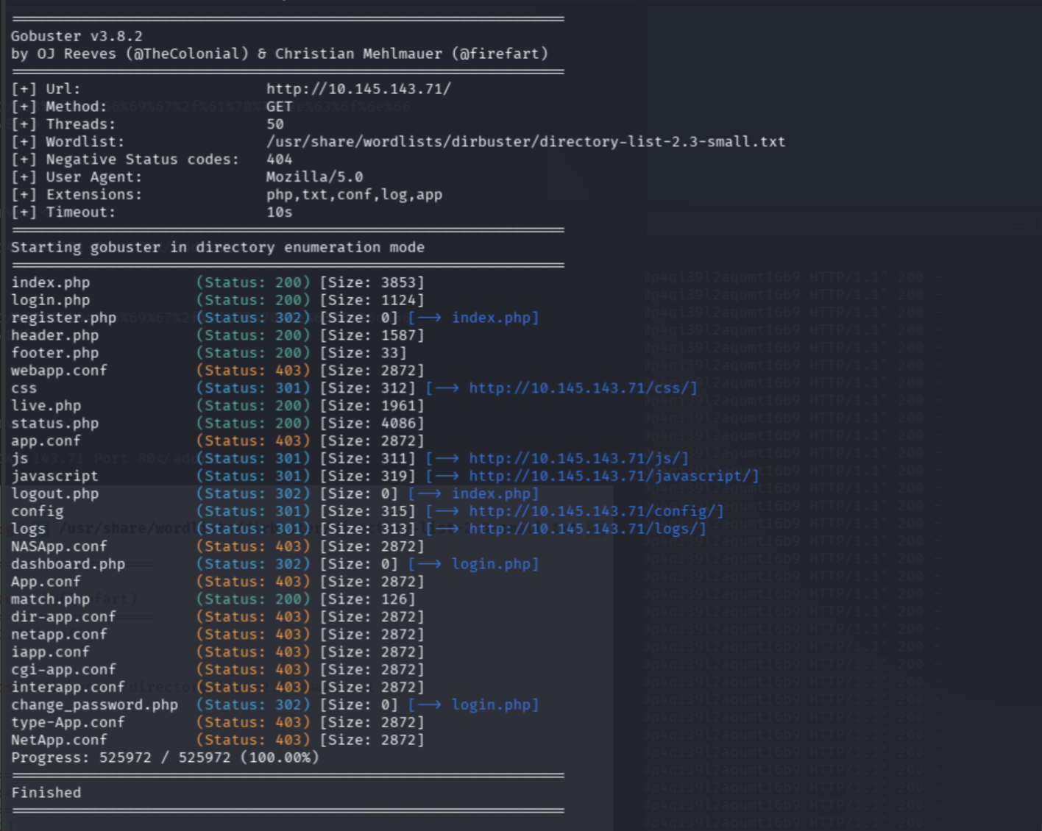Click the Size: 3853 value for index.php
Viewport: 1042px width, 831px height.
click(x=372, y=283)
